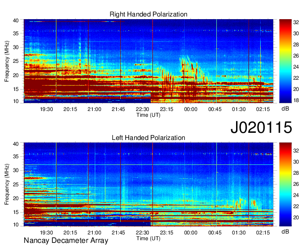Screen dimensions: 304x246
Task: Click the left-handed plot's colorbar gradient
Action: 285,184
